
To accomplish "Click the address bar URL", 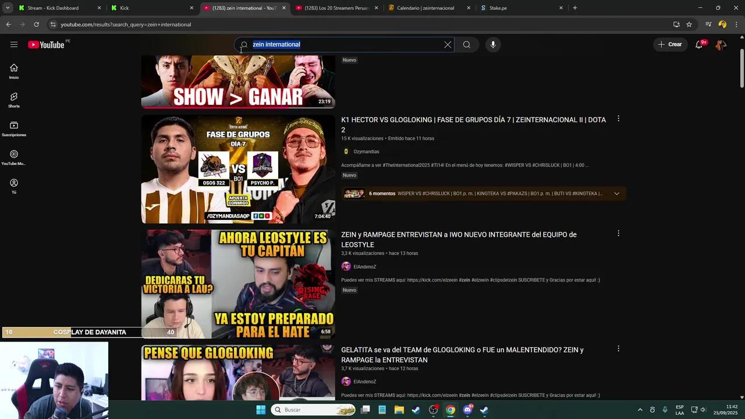I will 126,24.
